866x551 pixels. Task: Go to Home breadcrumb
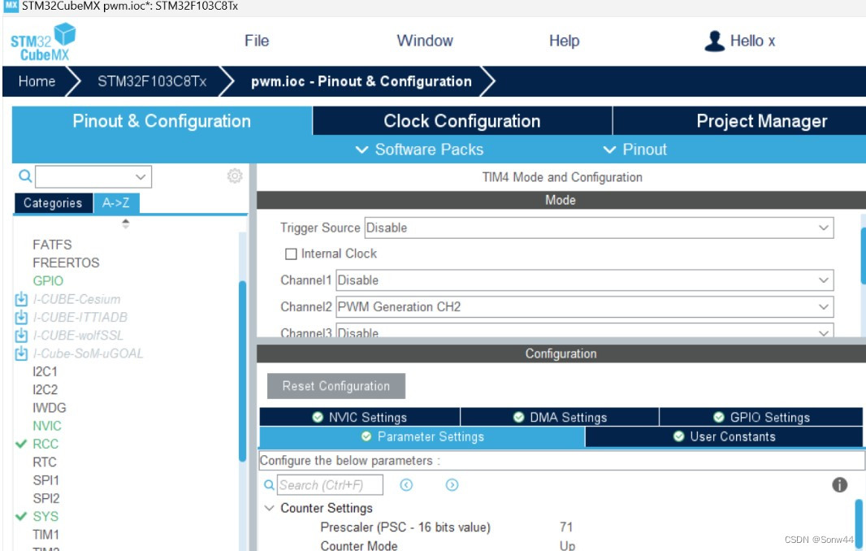pyautogui.click(x=37, y=81)
